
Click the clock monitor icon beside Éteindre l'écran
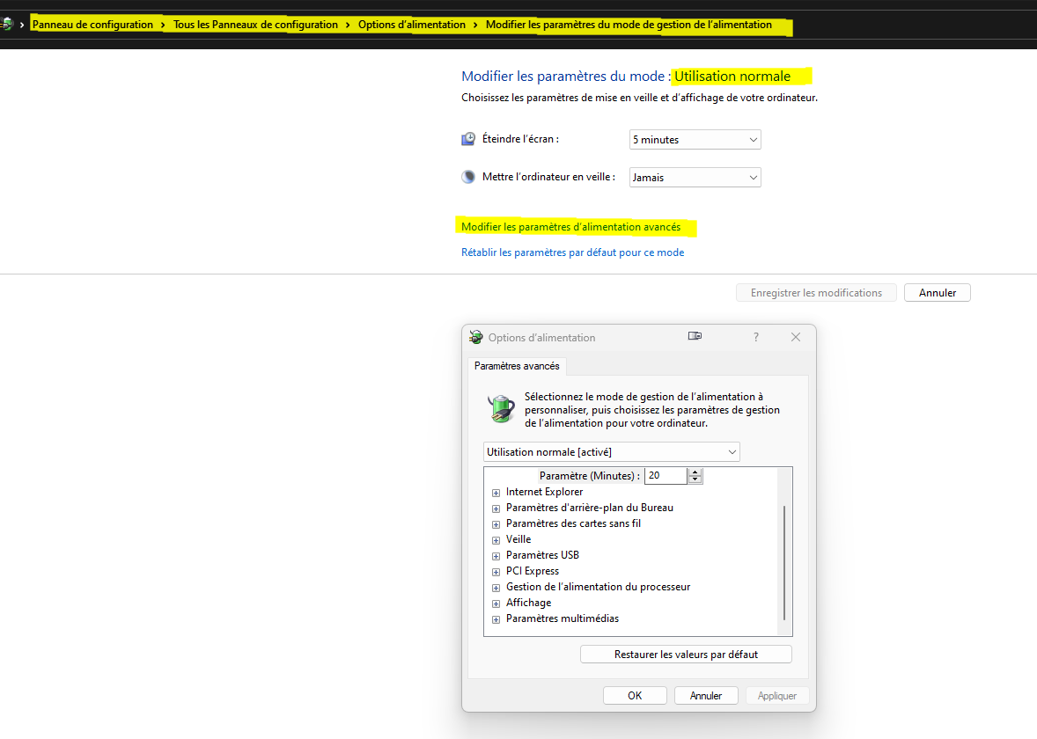tap(468, 139)
